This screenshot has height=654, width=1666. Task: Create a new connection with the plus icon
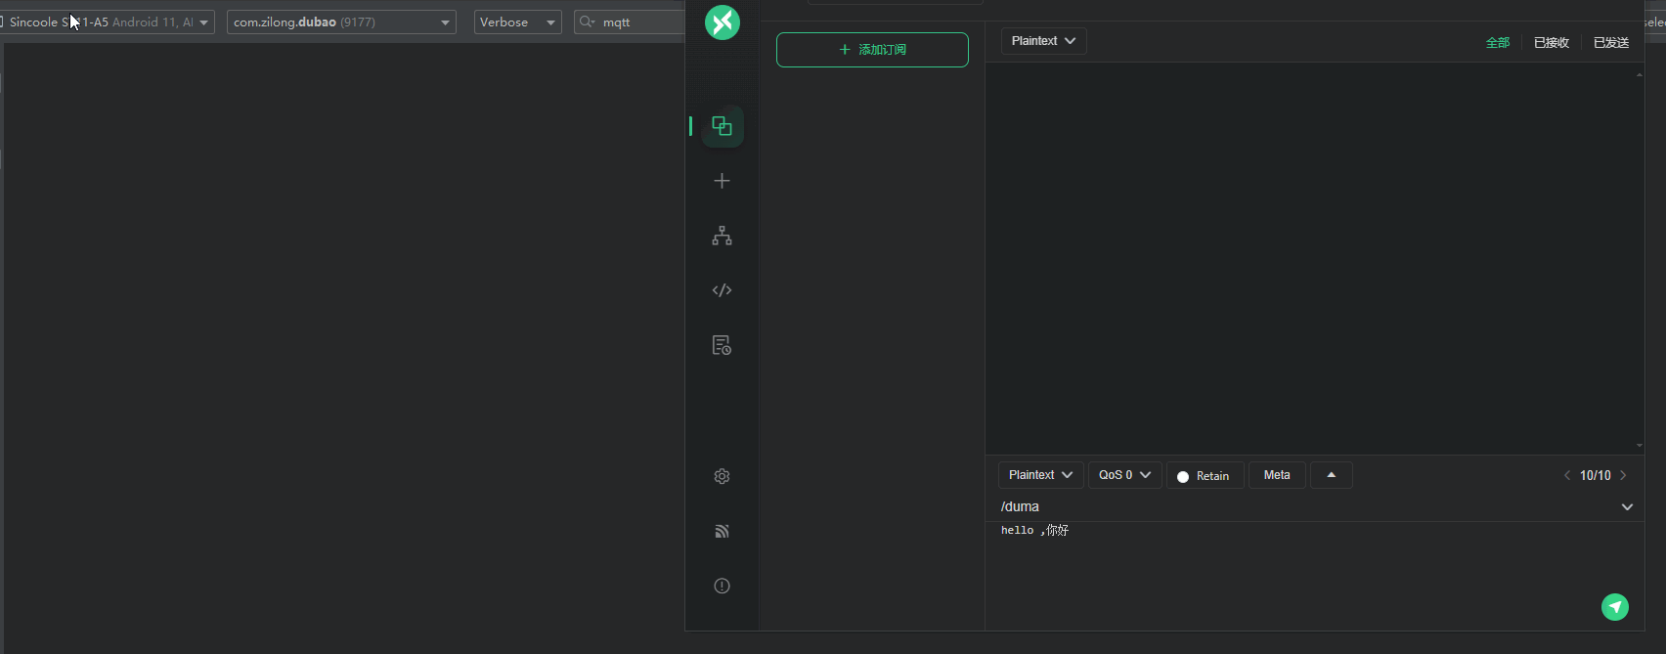coord(723,181)
